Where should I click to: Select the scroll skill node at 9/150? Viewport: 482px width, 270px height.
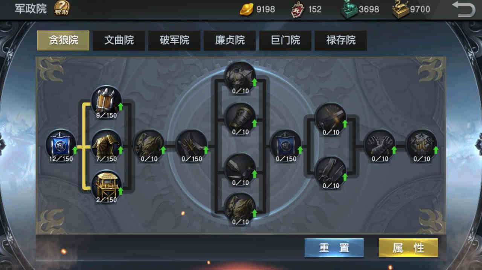coord(107,101)
